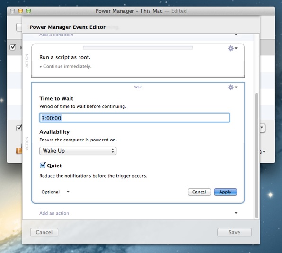The width and height of the screenshot is (282, 253).
Task: Click the Event Editor vertical scrollbar
Action: coord(256,155)
